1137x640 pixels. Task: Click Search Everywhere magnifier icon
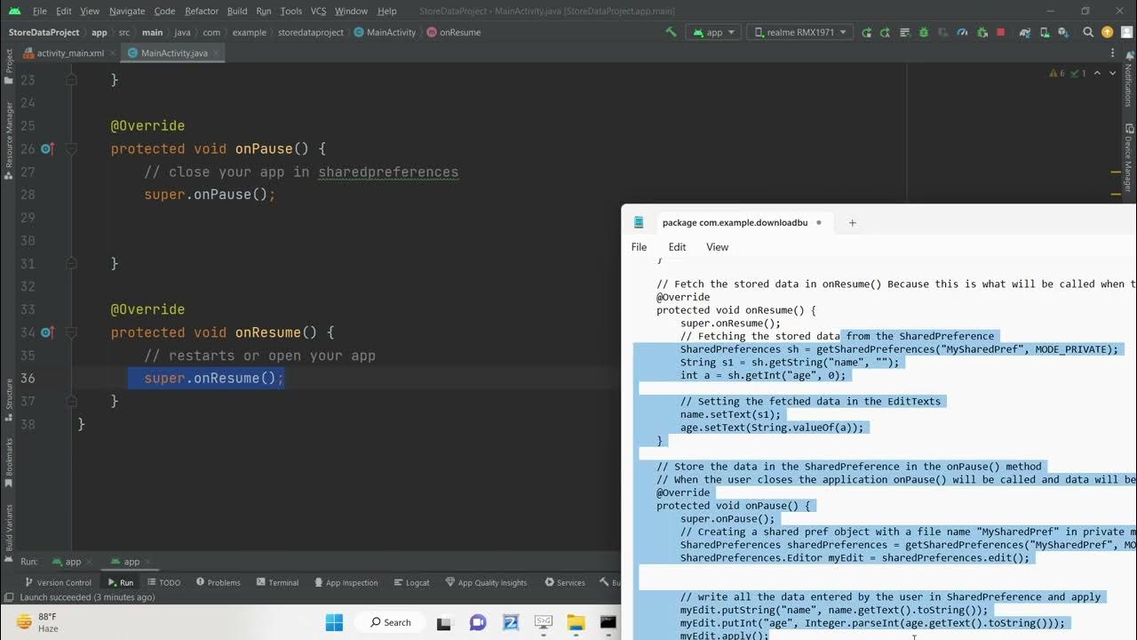click(x=1088, y=32)
